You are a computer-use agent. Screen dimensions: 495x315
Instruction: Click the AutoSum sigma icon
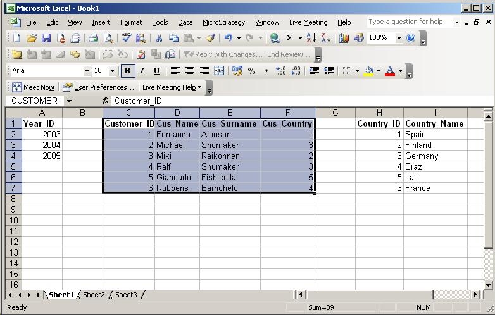[x=290, y=38]
